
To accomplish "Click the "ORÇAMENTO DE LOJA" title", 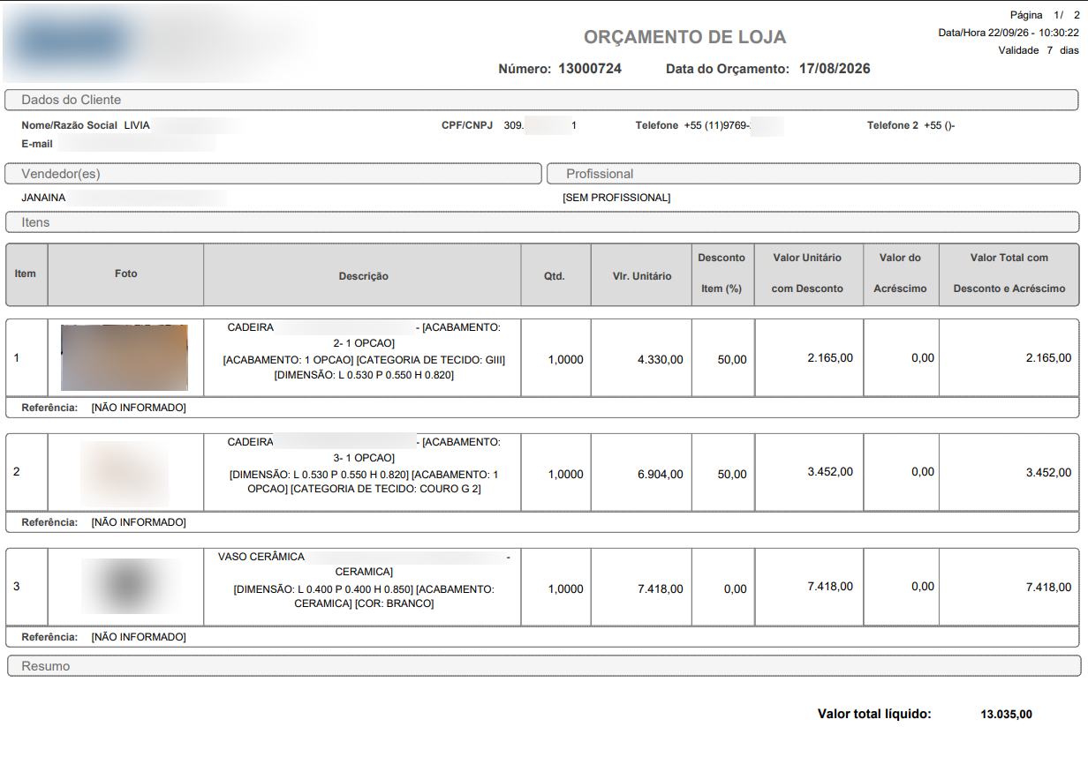I will point(684,37).
